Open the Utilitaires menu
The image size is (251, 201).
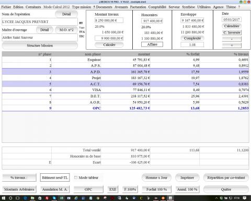[x=204, y=7]
